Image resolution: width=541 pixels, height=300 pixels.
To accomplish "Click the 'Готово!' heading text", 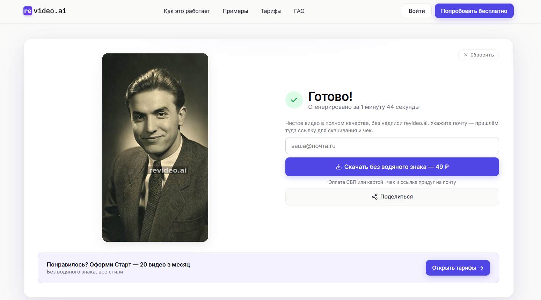I will pos(330,96).
